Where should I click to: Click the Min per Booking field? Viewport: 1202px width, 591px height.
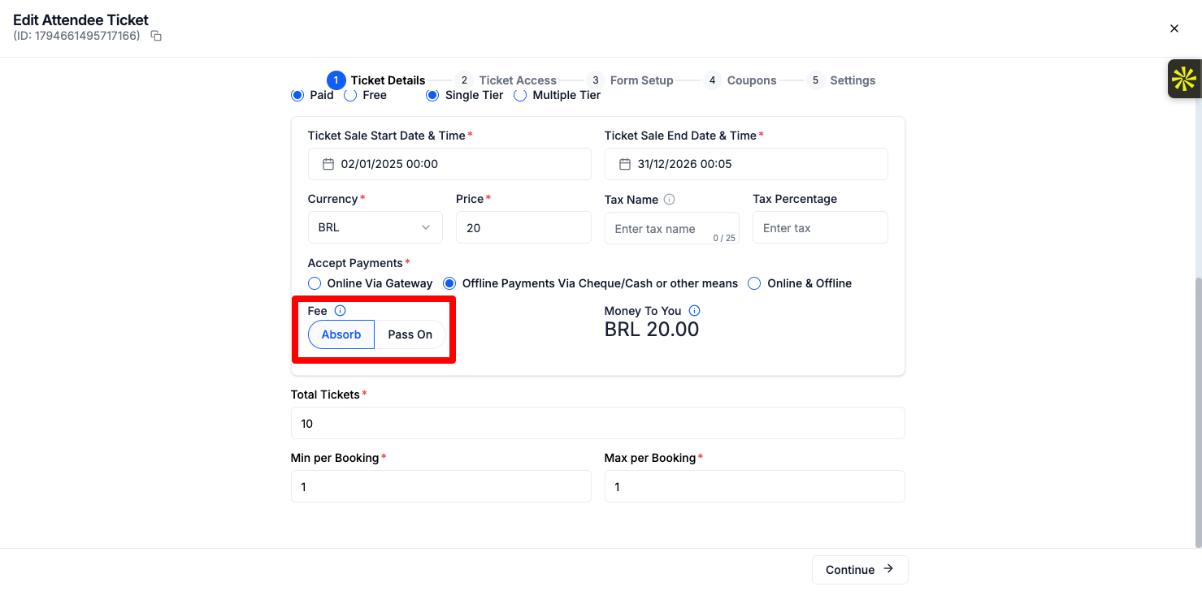(x=441, y=486)
